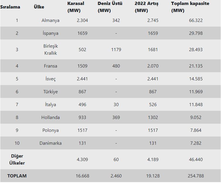Click the Hollanda country cell

click(50, 118)
